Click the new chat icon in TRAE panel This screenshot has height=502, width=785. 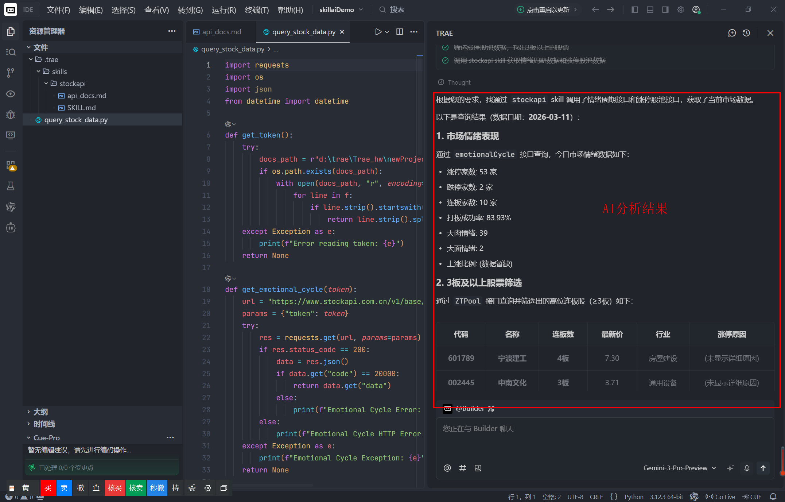732,33
